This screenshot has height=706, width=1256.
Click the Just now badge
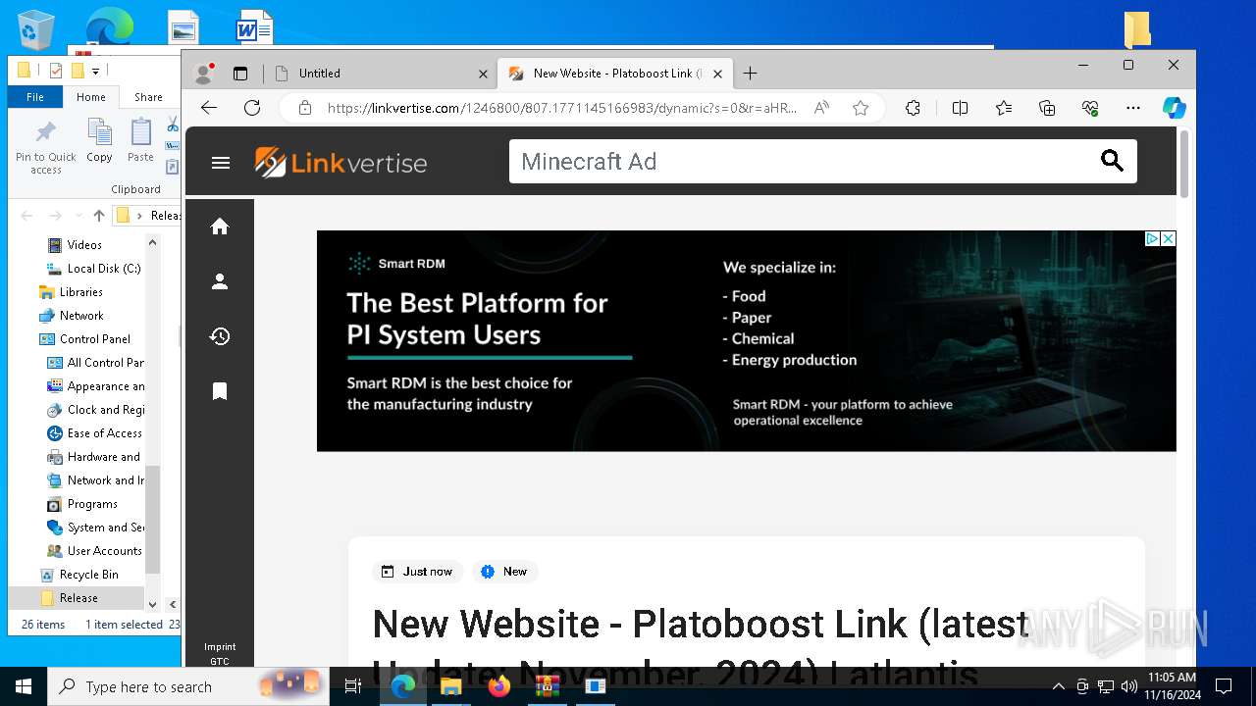tap(417, 572)
